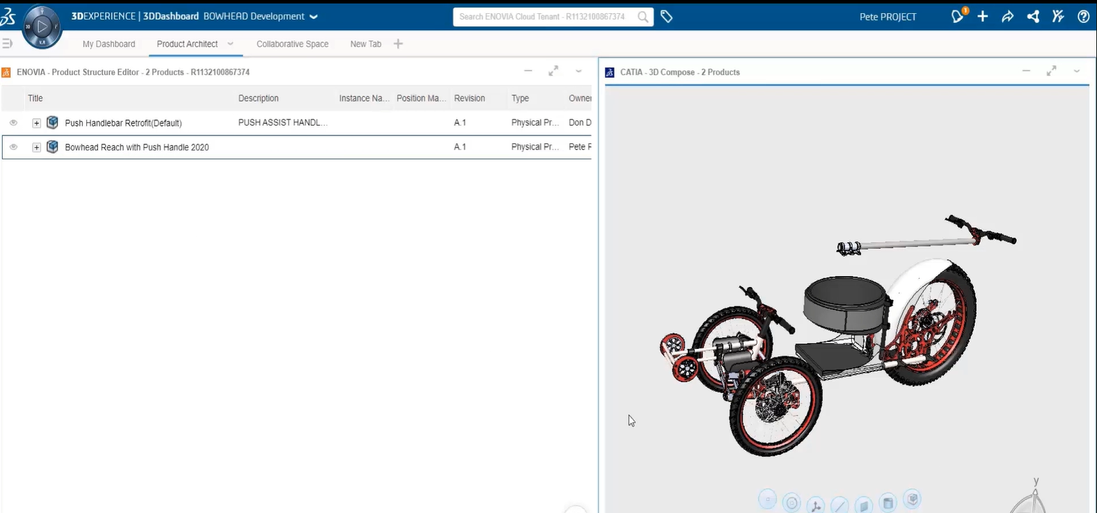Viewport: 1097px width, 513px height.
Task: Click the plus Add icon in top bar
Action: [982, 17]
